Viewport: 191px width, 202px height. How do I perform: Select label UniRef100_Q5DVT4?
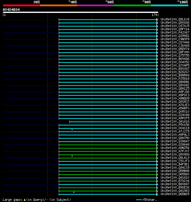[x=175, y=49]
